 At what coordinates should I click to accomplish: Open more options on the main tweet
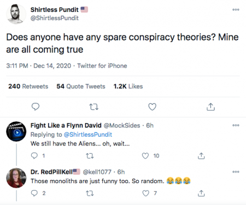236,10
